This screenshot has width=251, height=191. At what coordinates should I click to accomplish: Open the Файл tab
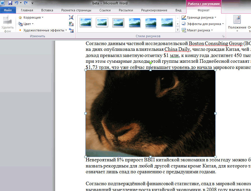(x=8, y=10)
